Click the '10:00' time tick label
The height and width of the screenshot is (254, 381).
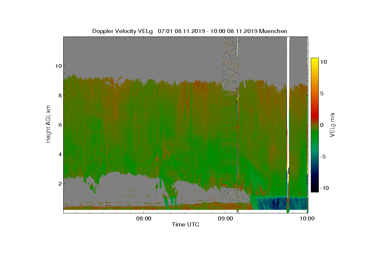pos(307,218)
